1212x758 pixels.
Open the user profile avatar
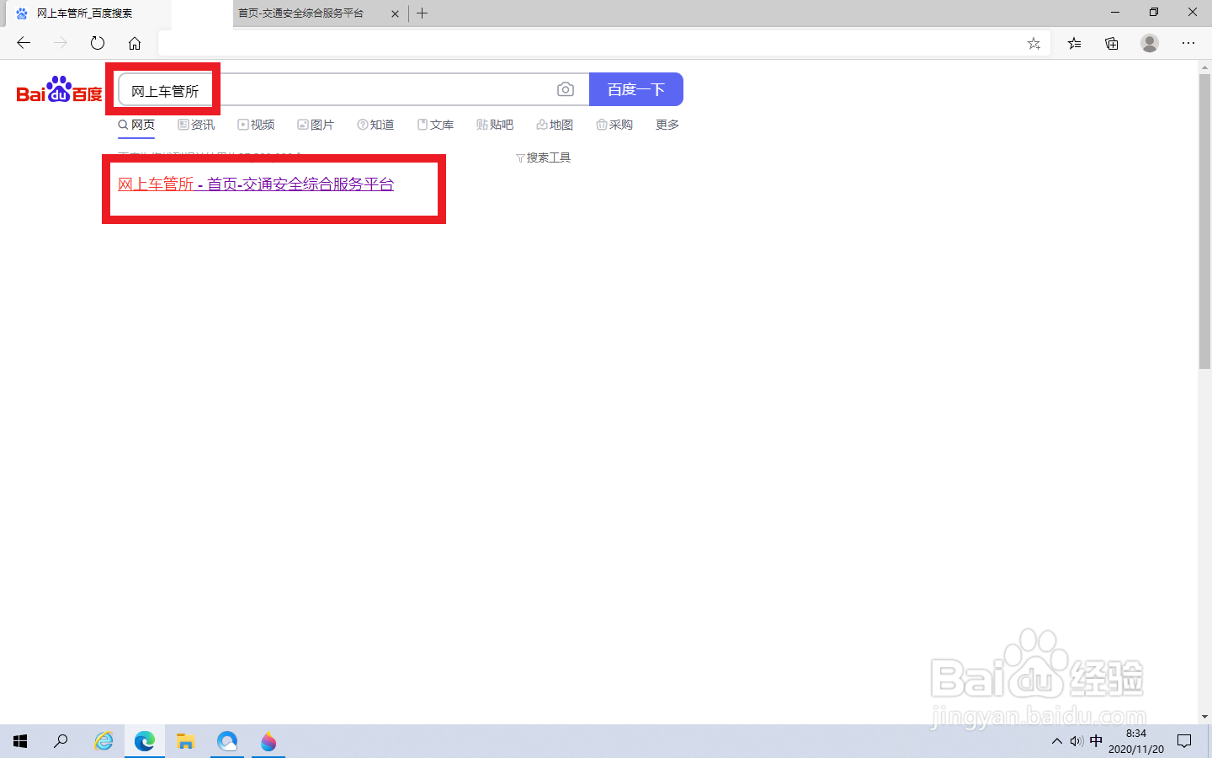tap(1150, 43)
